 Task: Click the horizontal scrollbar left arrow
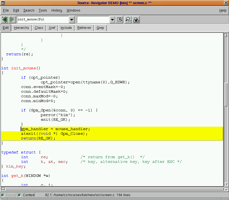click(x=3, y=189)
